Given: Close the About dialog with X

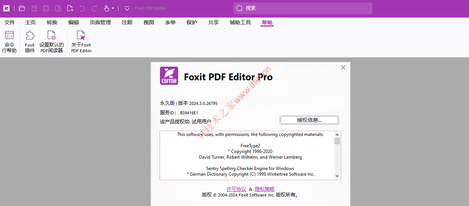Looking at the screenshot, I should (343, 67).
